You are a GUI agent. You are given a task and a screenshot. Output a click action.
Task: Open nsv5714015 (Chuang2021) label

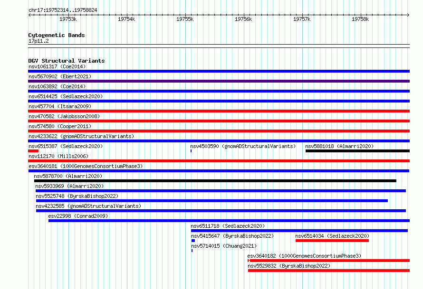[224, 246]
